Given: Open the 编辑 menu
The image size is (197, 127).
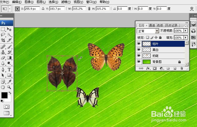Looking at the screenshot, I should coord(17,2).
